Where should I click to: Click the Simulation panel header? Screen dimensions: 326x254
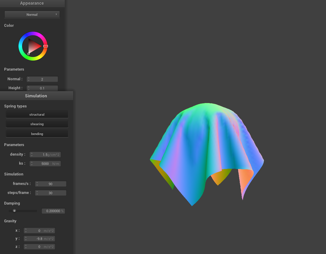click(x=36, y=96)
